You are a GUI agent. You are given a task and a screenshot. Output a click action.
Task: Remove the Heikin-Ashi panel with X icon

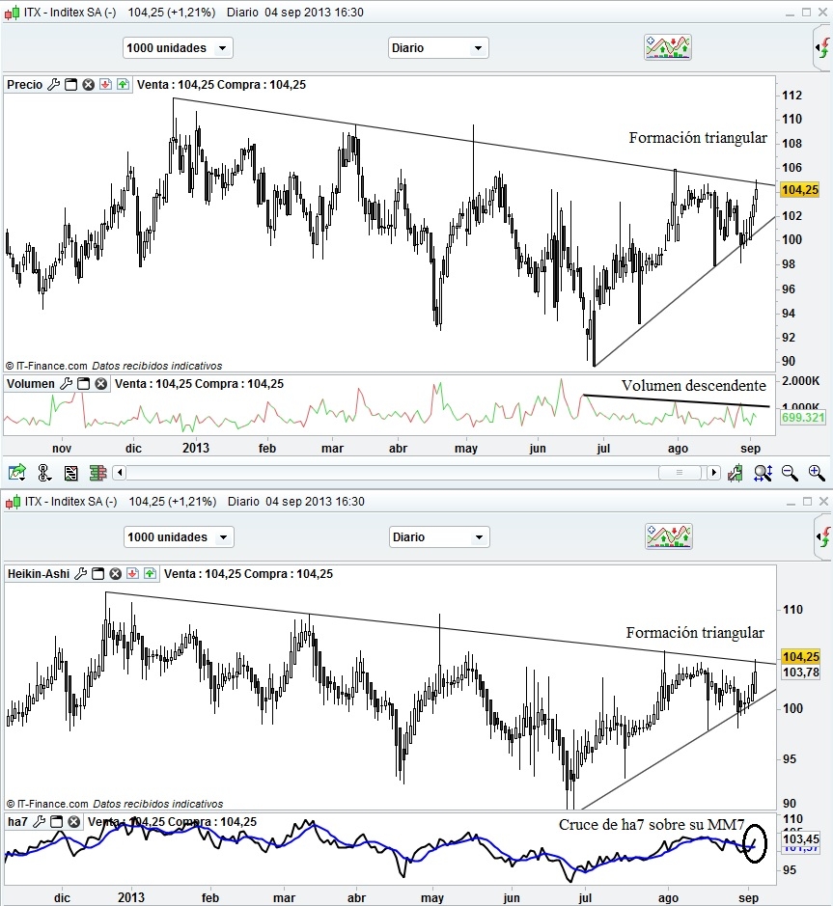coord(116,574)
